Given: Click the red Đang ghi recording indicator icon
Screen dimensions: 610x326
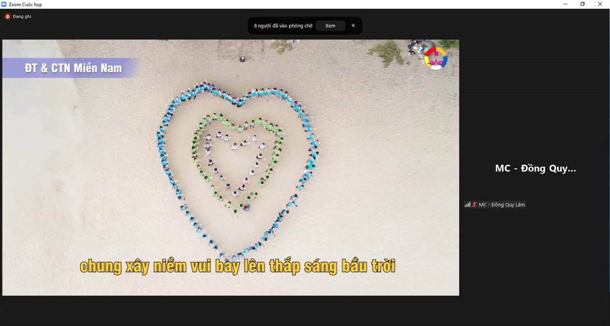Looking at the screenshot, I should 8,17.
